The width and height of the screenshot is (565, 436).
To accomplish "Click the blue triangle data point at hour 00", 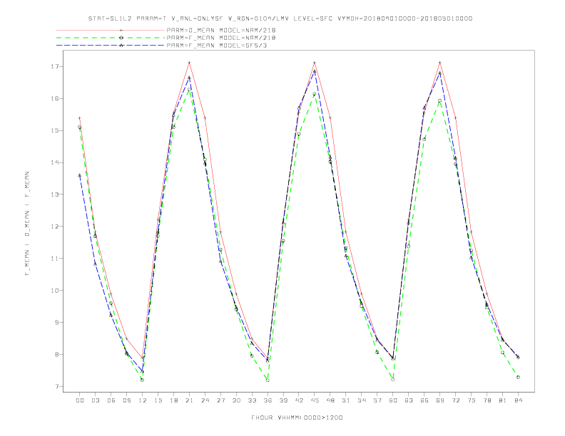I will coord(80,175).
